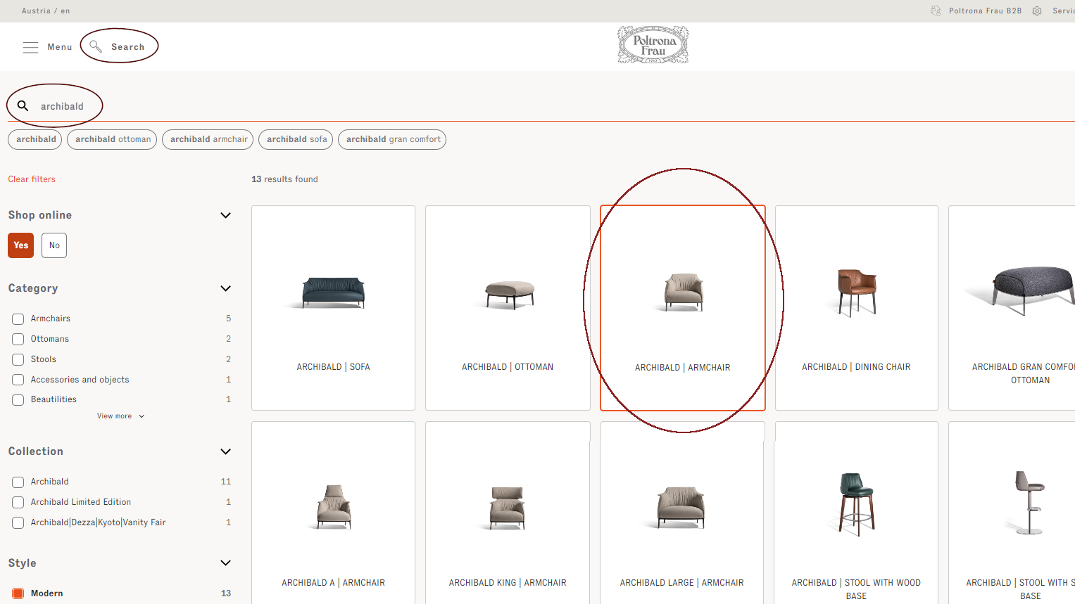Collapse the Shop online filter section

click(225, 215)
